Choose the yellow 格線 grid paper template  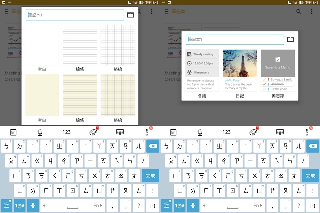(118, 95)
